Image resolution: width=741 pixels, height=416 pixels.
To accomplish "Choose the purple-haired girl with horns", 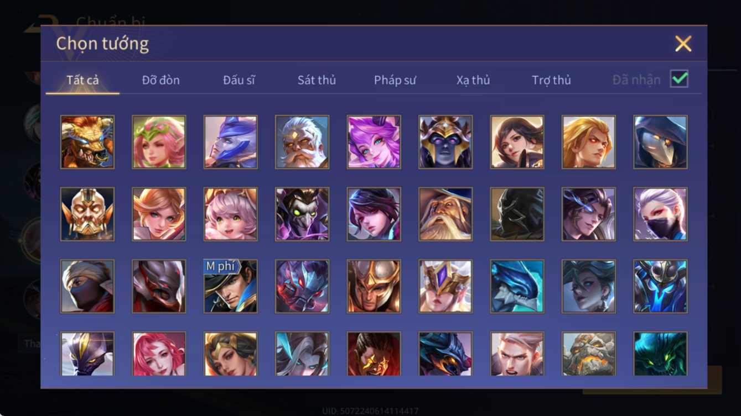I will coord(374,142).
